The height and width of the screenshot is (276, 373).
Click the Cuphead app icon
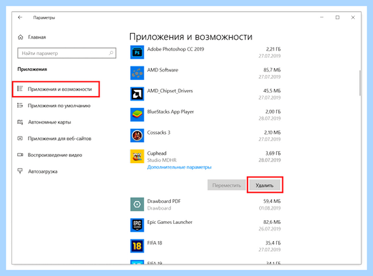pyautogui.click(x=137, y=156)
